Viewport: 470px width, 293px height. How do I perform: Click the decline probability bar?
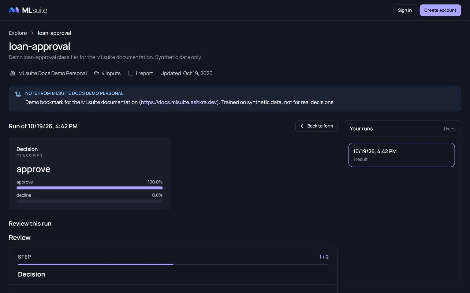click(x=89, y=201)
